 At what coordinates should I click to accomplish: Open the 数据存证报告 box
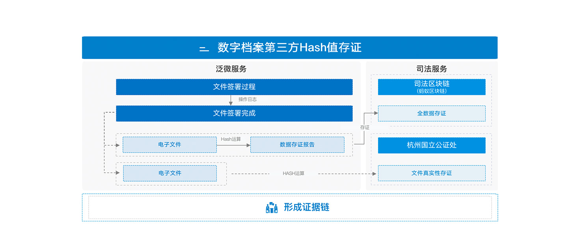(297, 145)
